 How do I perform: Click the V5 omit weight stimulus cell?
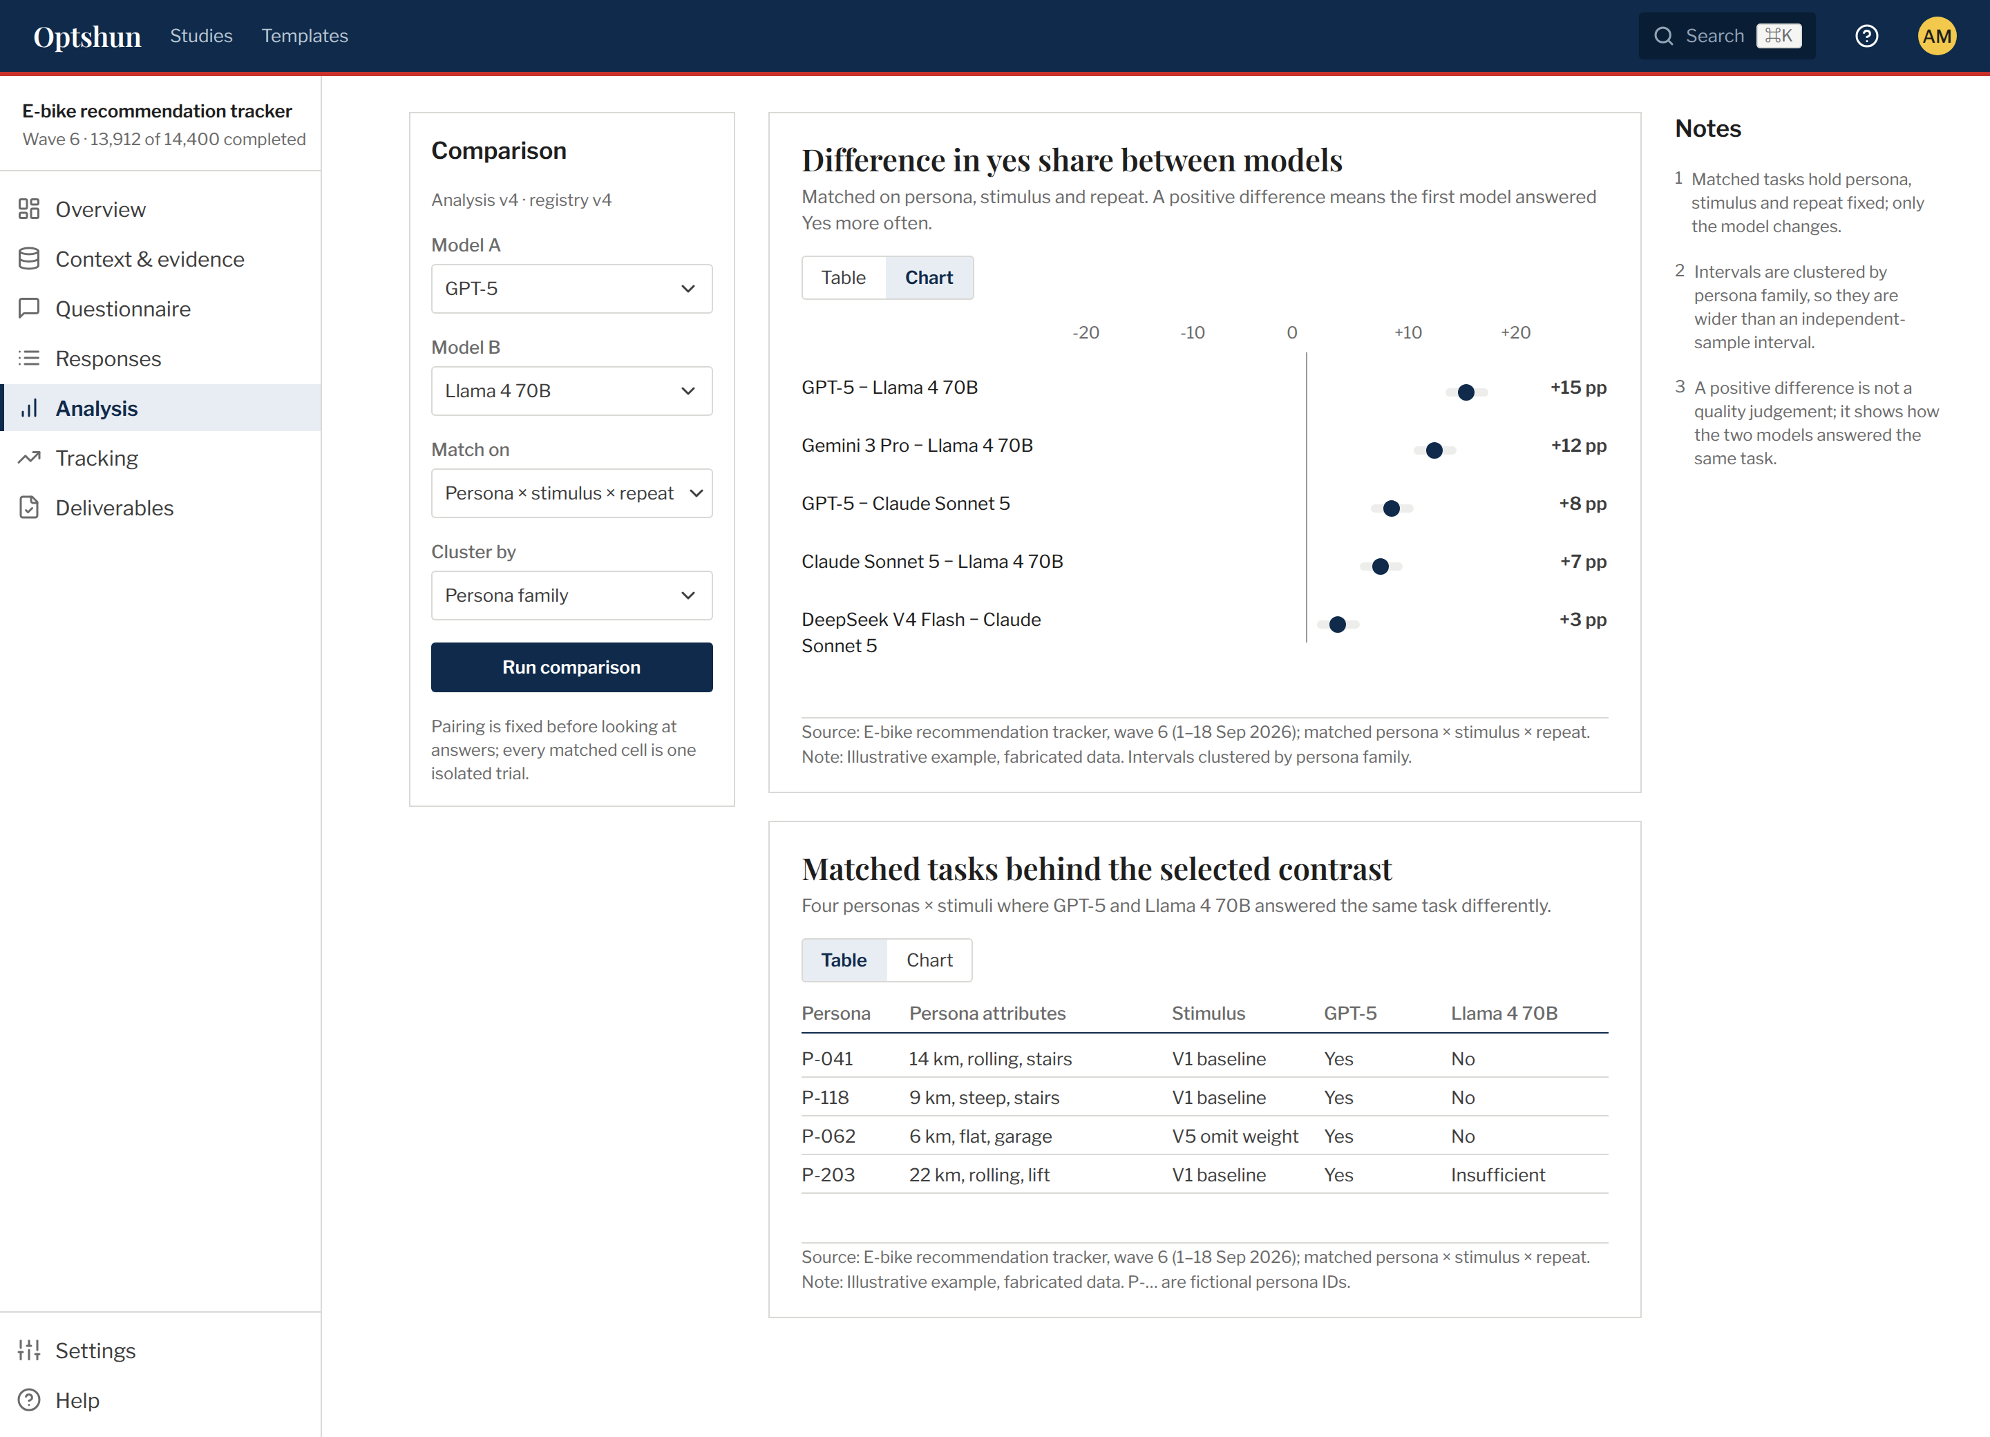click(x=1235, y=1136)
